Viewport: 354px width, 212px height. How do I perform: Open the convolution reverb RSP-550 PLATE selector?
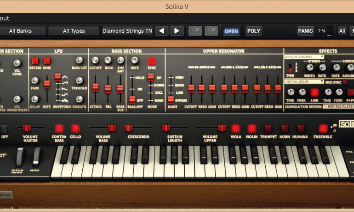pos(338,107)
